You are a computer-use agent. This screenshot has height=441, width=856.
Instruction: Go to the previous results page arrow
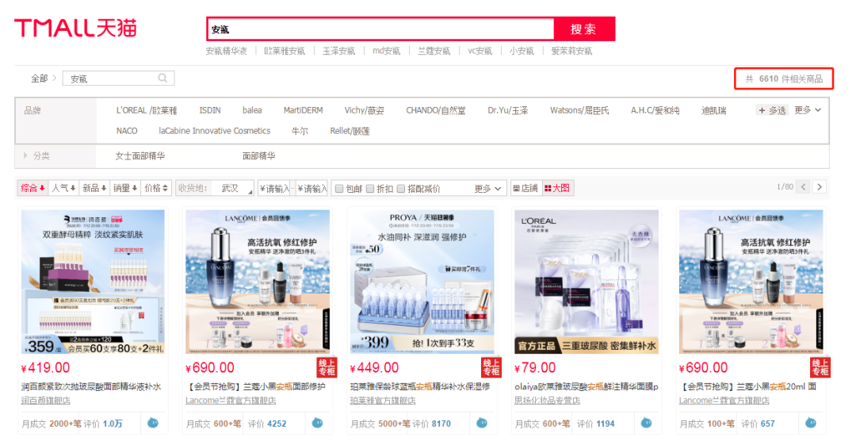click(803, 187)
